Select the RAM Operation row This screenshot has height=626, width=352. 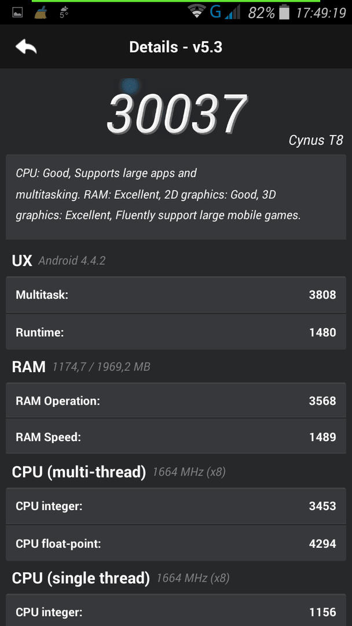176,401
